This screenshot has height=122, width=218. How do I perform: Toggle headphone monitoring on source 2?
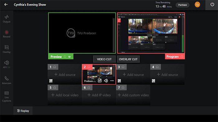click(89, 67)
